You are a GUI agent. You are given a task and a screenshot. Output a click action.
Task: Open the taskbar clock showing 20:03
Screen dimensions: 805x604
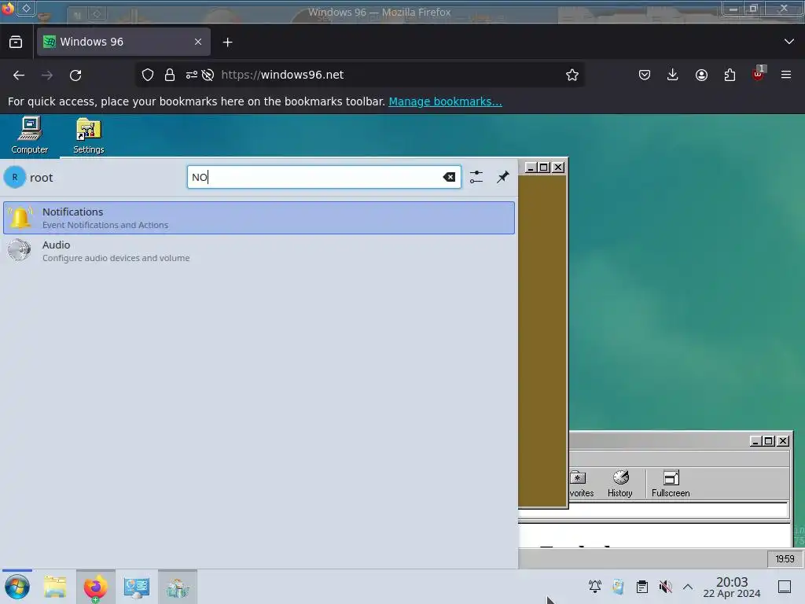click(x=732, y=587)
